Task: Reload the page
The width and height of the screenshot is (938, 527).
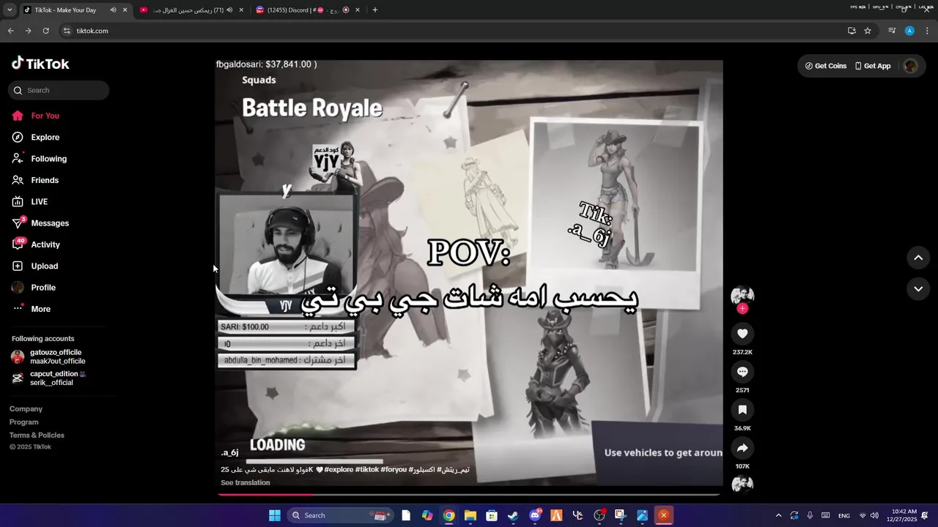Action: click(45, 31)
